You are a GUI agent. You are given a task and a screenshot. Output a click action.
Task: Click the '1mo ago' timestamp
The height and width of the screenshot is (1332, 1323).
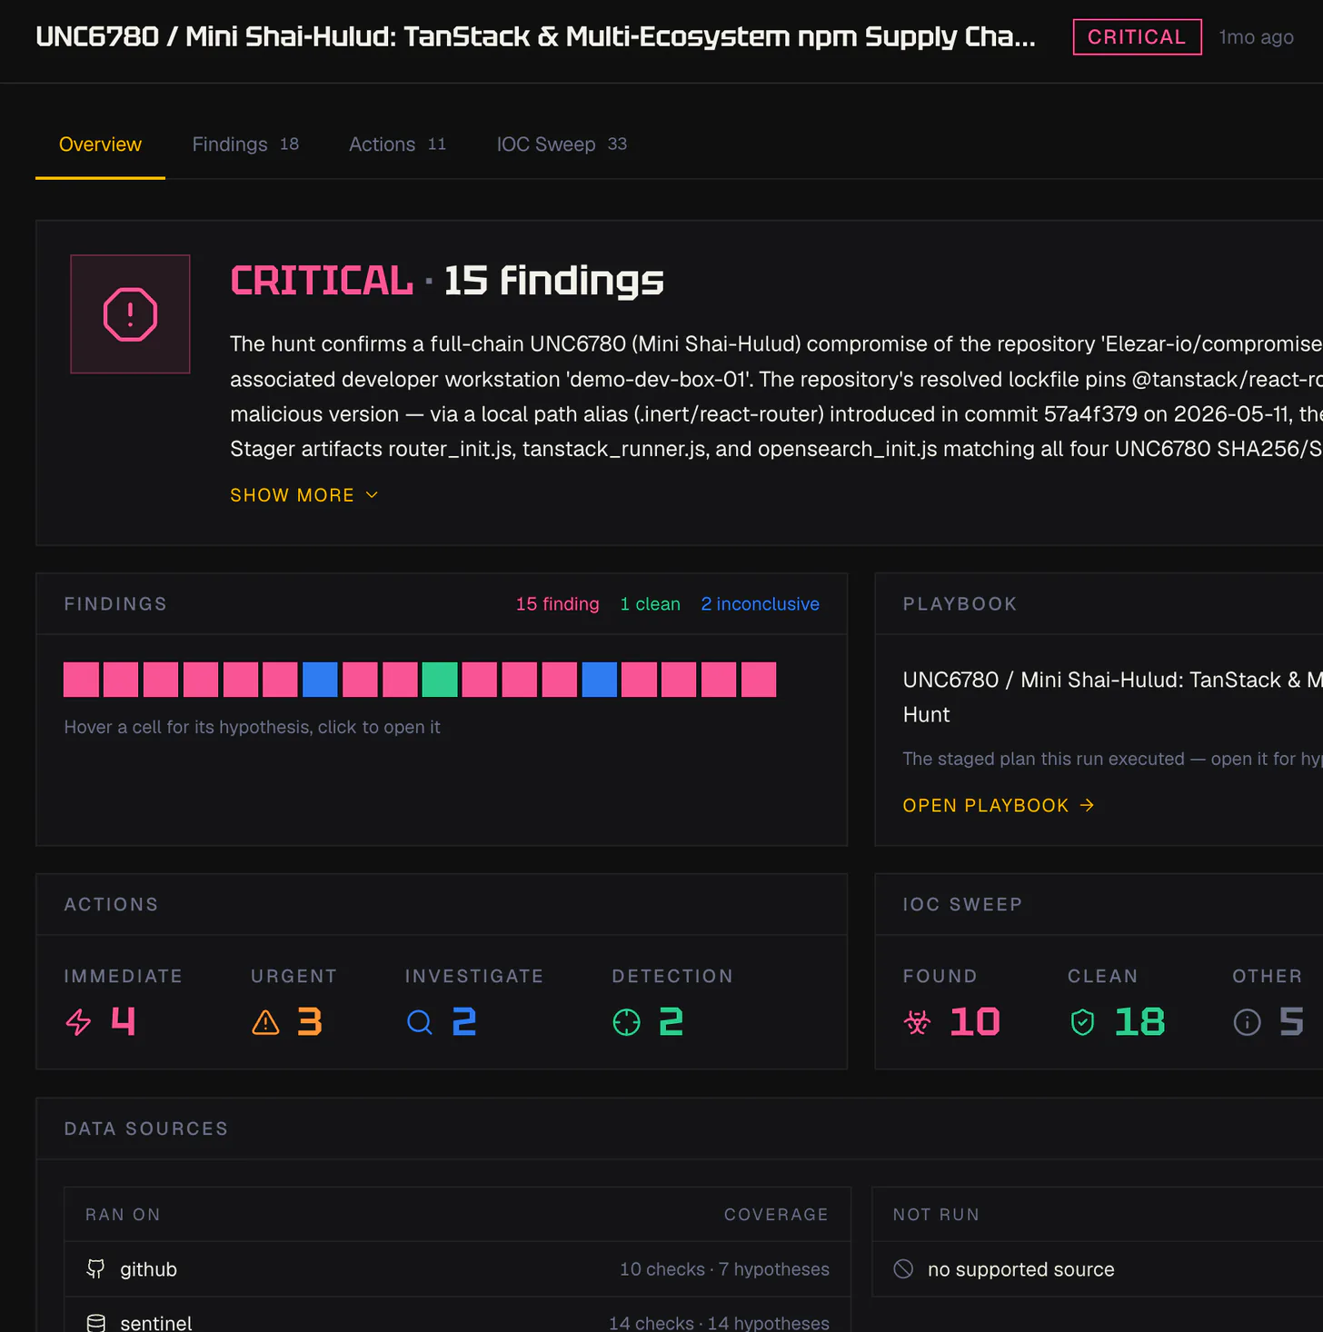click(1256, 37)
